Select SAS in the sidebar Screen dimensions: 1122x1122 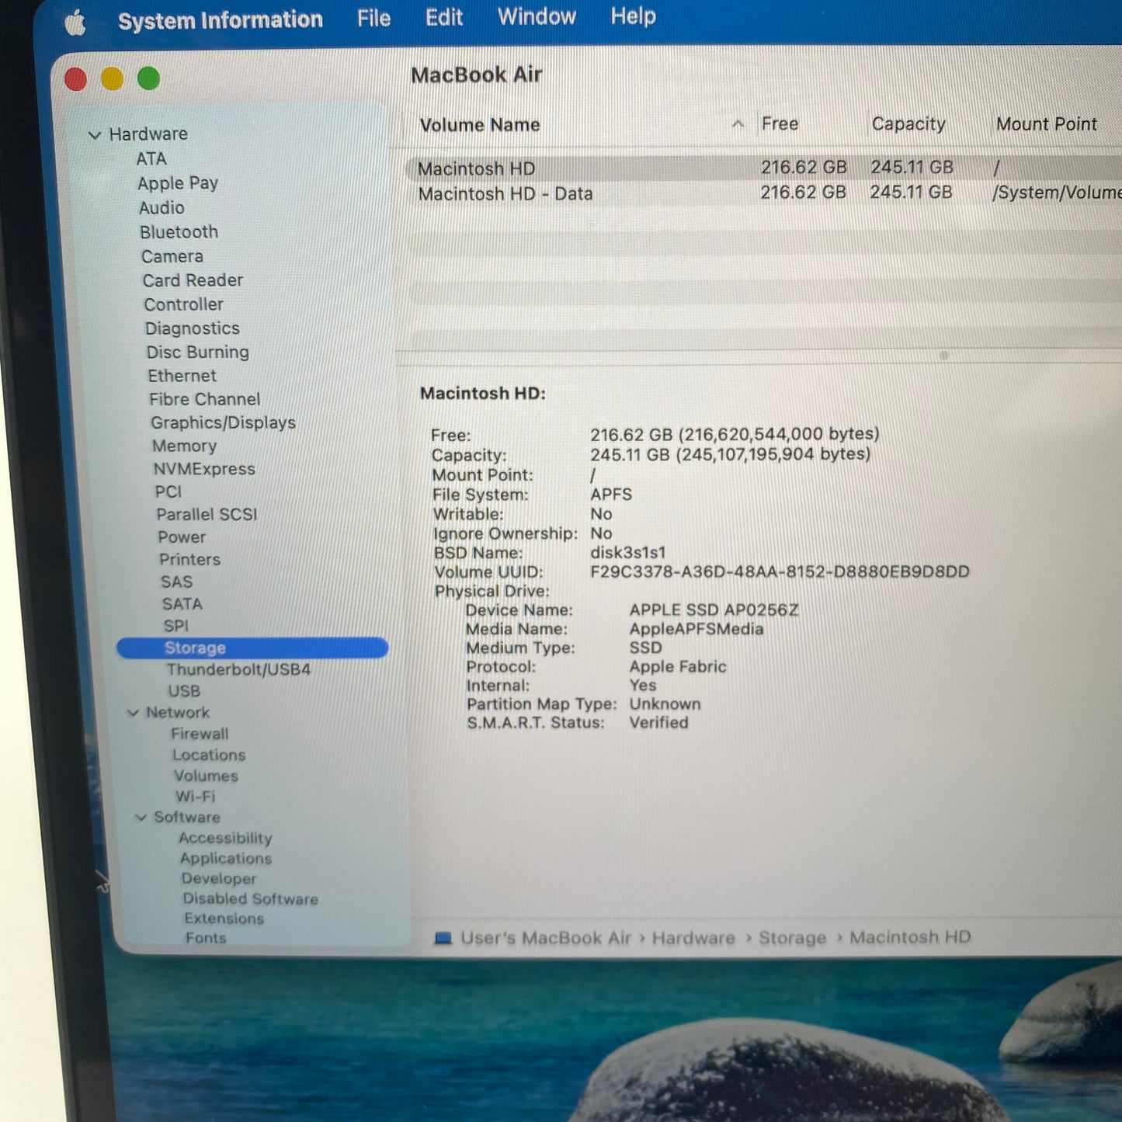[177, 582]
